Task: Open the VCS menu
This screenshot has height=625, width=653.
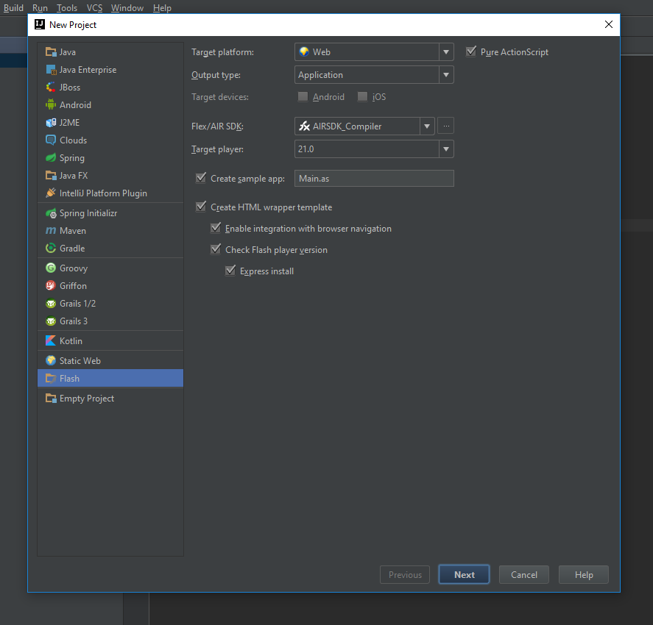Action: point(94,8)
